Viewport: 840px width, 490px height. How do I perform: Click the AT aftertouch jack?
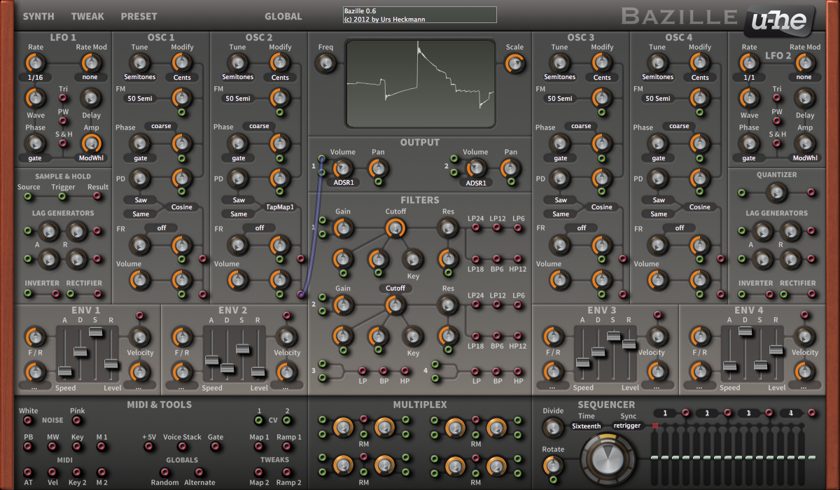click(x=28, y=472)
